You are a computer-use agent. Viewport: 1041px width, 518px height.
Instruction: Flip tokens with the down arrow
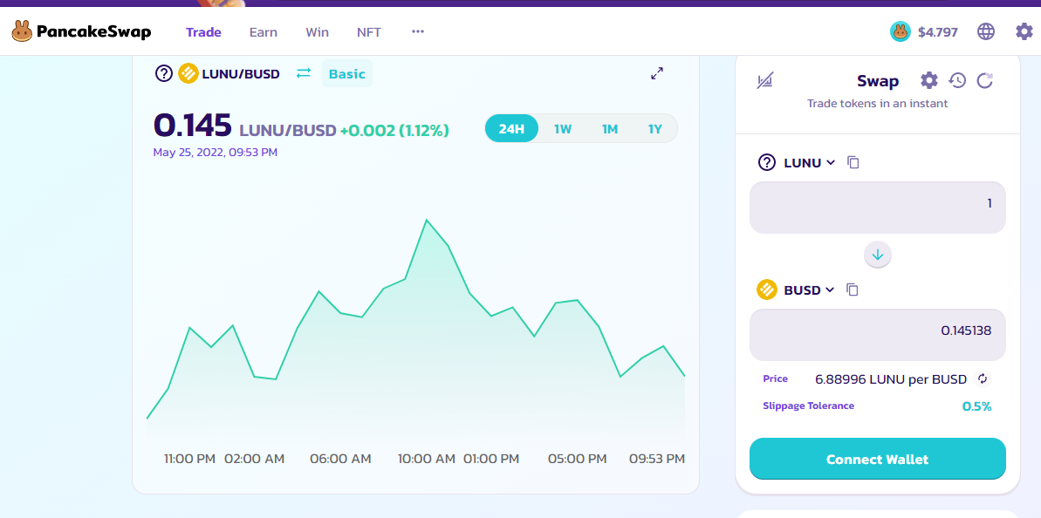coord(878,255)
